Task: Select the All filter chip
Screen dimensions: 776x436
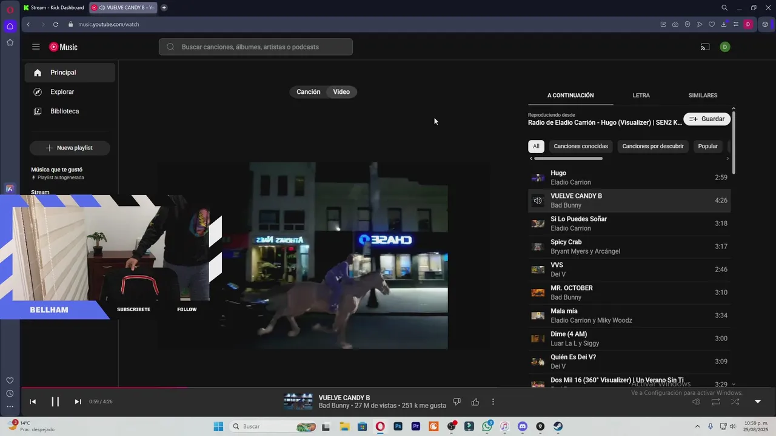Action: click(536, 146)
